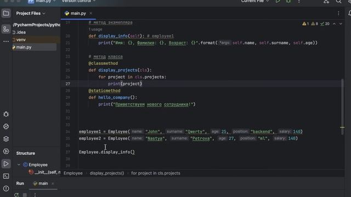Open Search Everywhere magnifier icon
Viewport: 351px width, 197px height.
(338, 2)
